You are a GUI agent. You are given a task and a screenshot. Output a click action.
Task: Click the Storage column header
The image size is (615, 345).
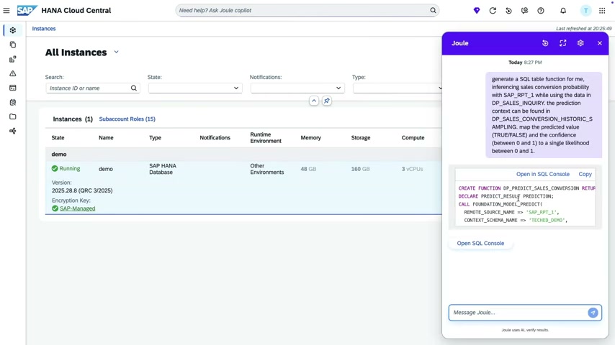[361, 138]
